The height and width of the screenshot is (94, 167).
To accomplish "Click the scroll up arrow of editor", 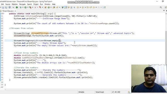I will (166, 14).
